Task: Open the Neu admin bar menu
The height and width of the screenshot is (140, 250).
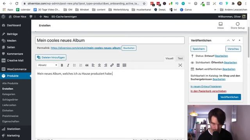Action: (x=44, y=16)
